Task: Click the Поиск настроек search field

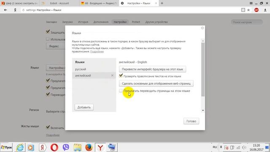Action: click(247, 22)
